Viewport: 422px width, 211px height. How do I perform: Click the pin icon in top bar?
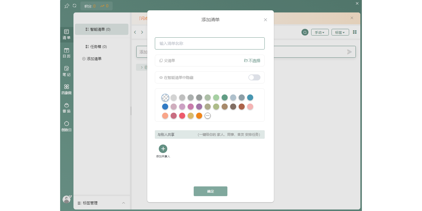(x=67, y=6)
